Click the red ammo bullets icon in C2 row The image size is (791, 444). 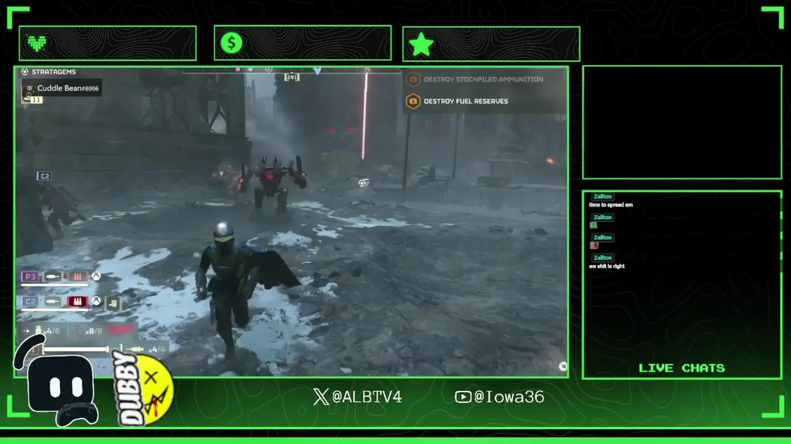pyautogui.click(x=77, y=302)
